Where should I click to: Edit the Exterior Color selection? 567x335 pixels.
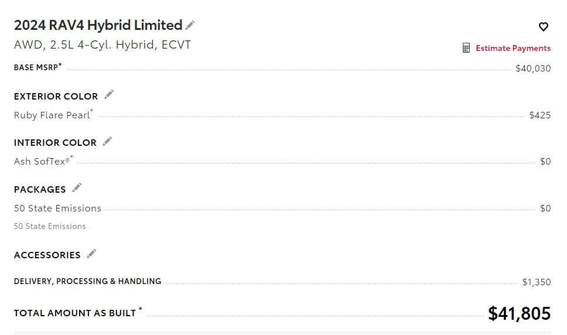tap(109, 95)
